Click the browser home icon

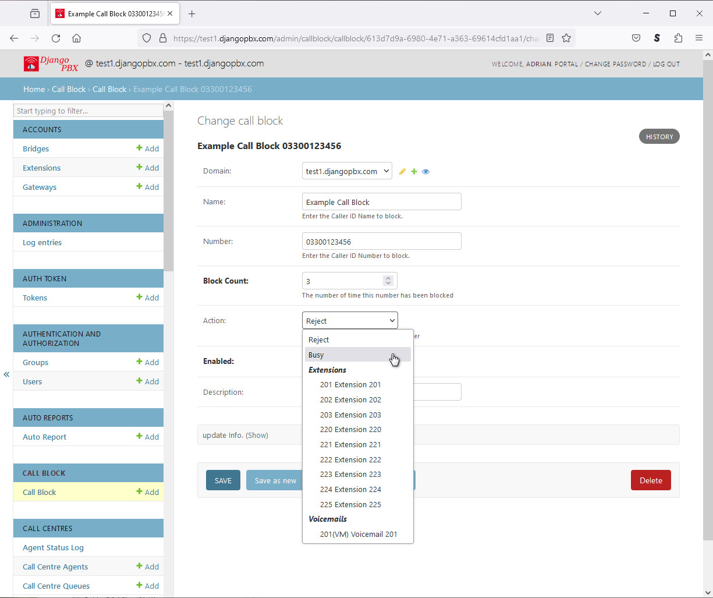[x=76, y=38]
